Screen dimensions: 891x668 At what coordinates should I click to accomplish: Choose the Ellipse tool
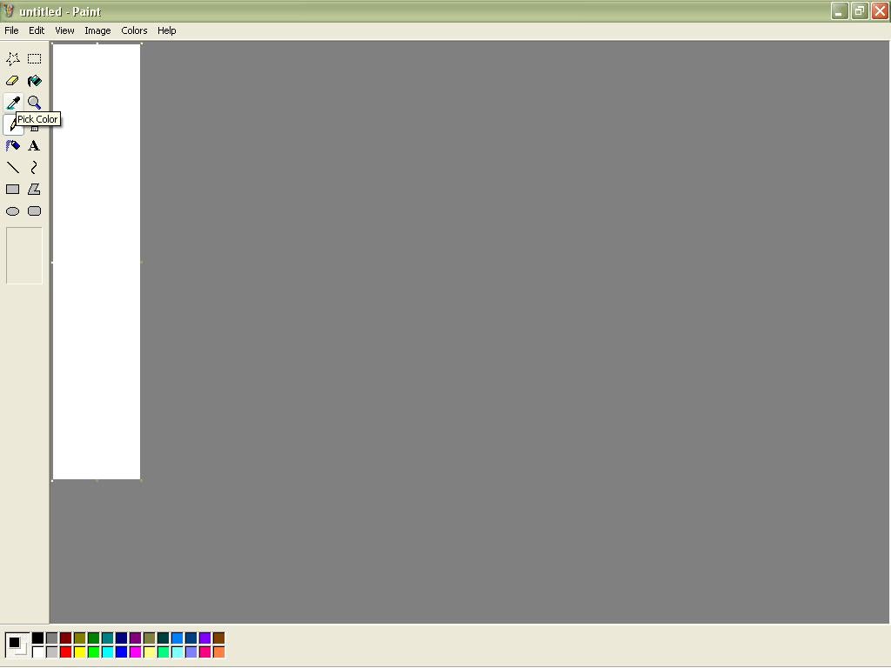click(x=12, y=210)
